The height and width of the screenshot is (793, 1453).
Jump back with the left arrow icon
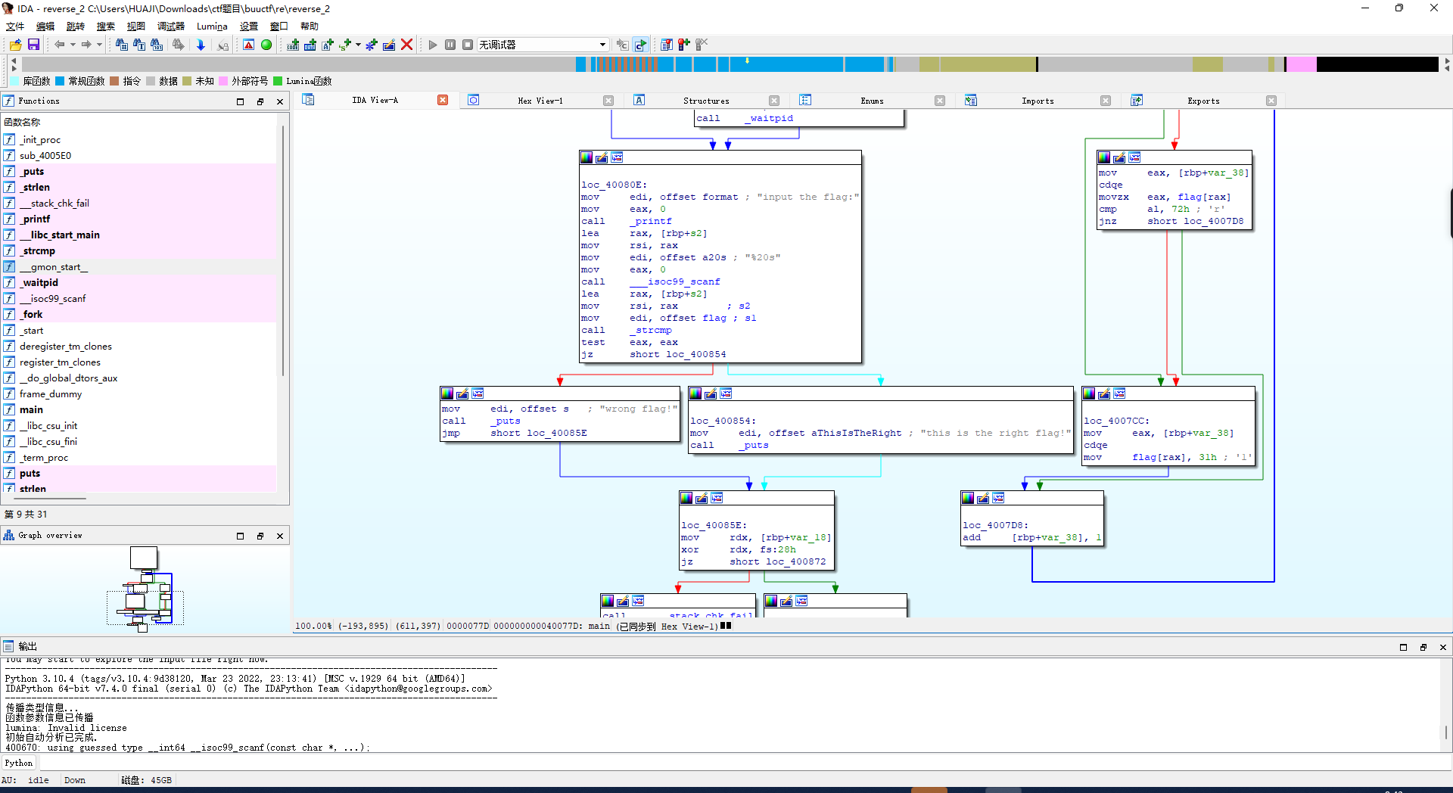pos(59,45)
